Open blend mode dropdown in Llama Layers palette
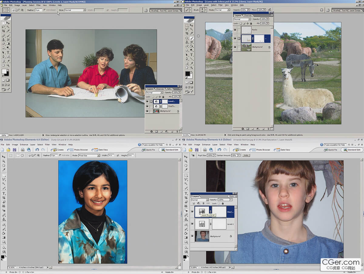Image resolution: width=364 pixels, height=274 pixels. pyautogui.click(x=242, y=19)
